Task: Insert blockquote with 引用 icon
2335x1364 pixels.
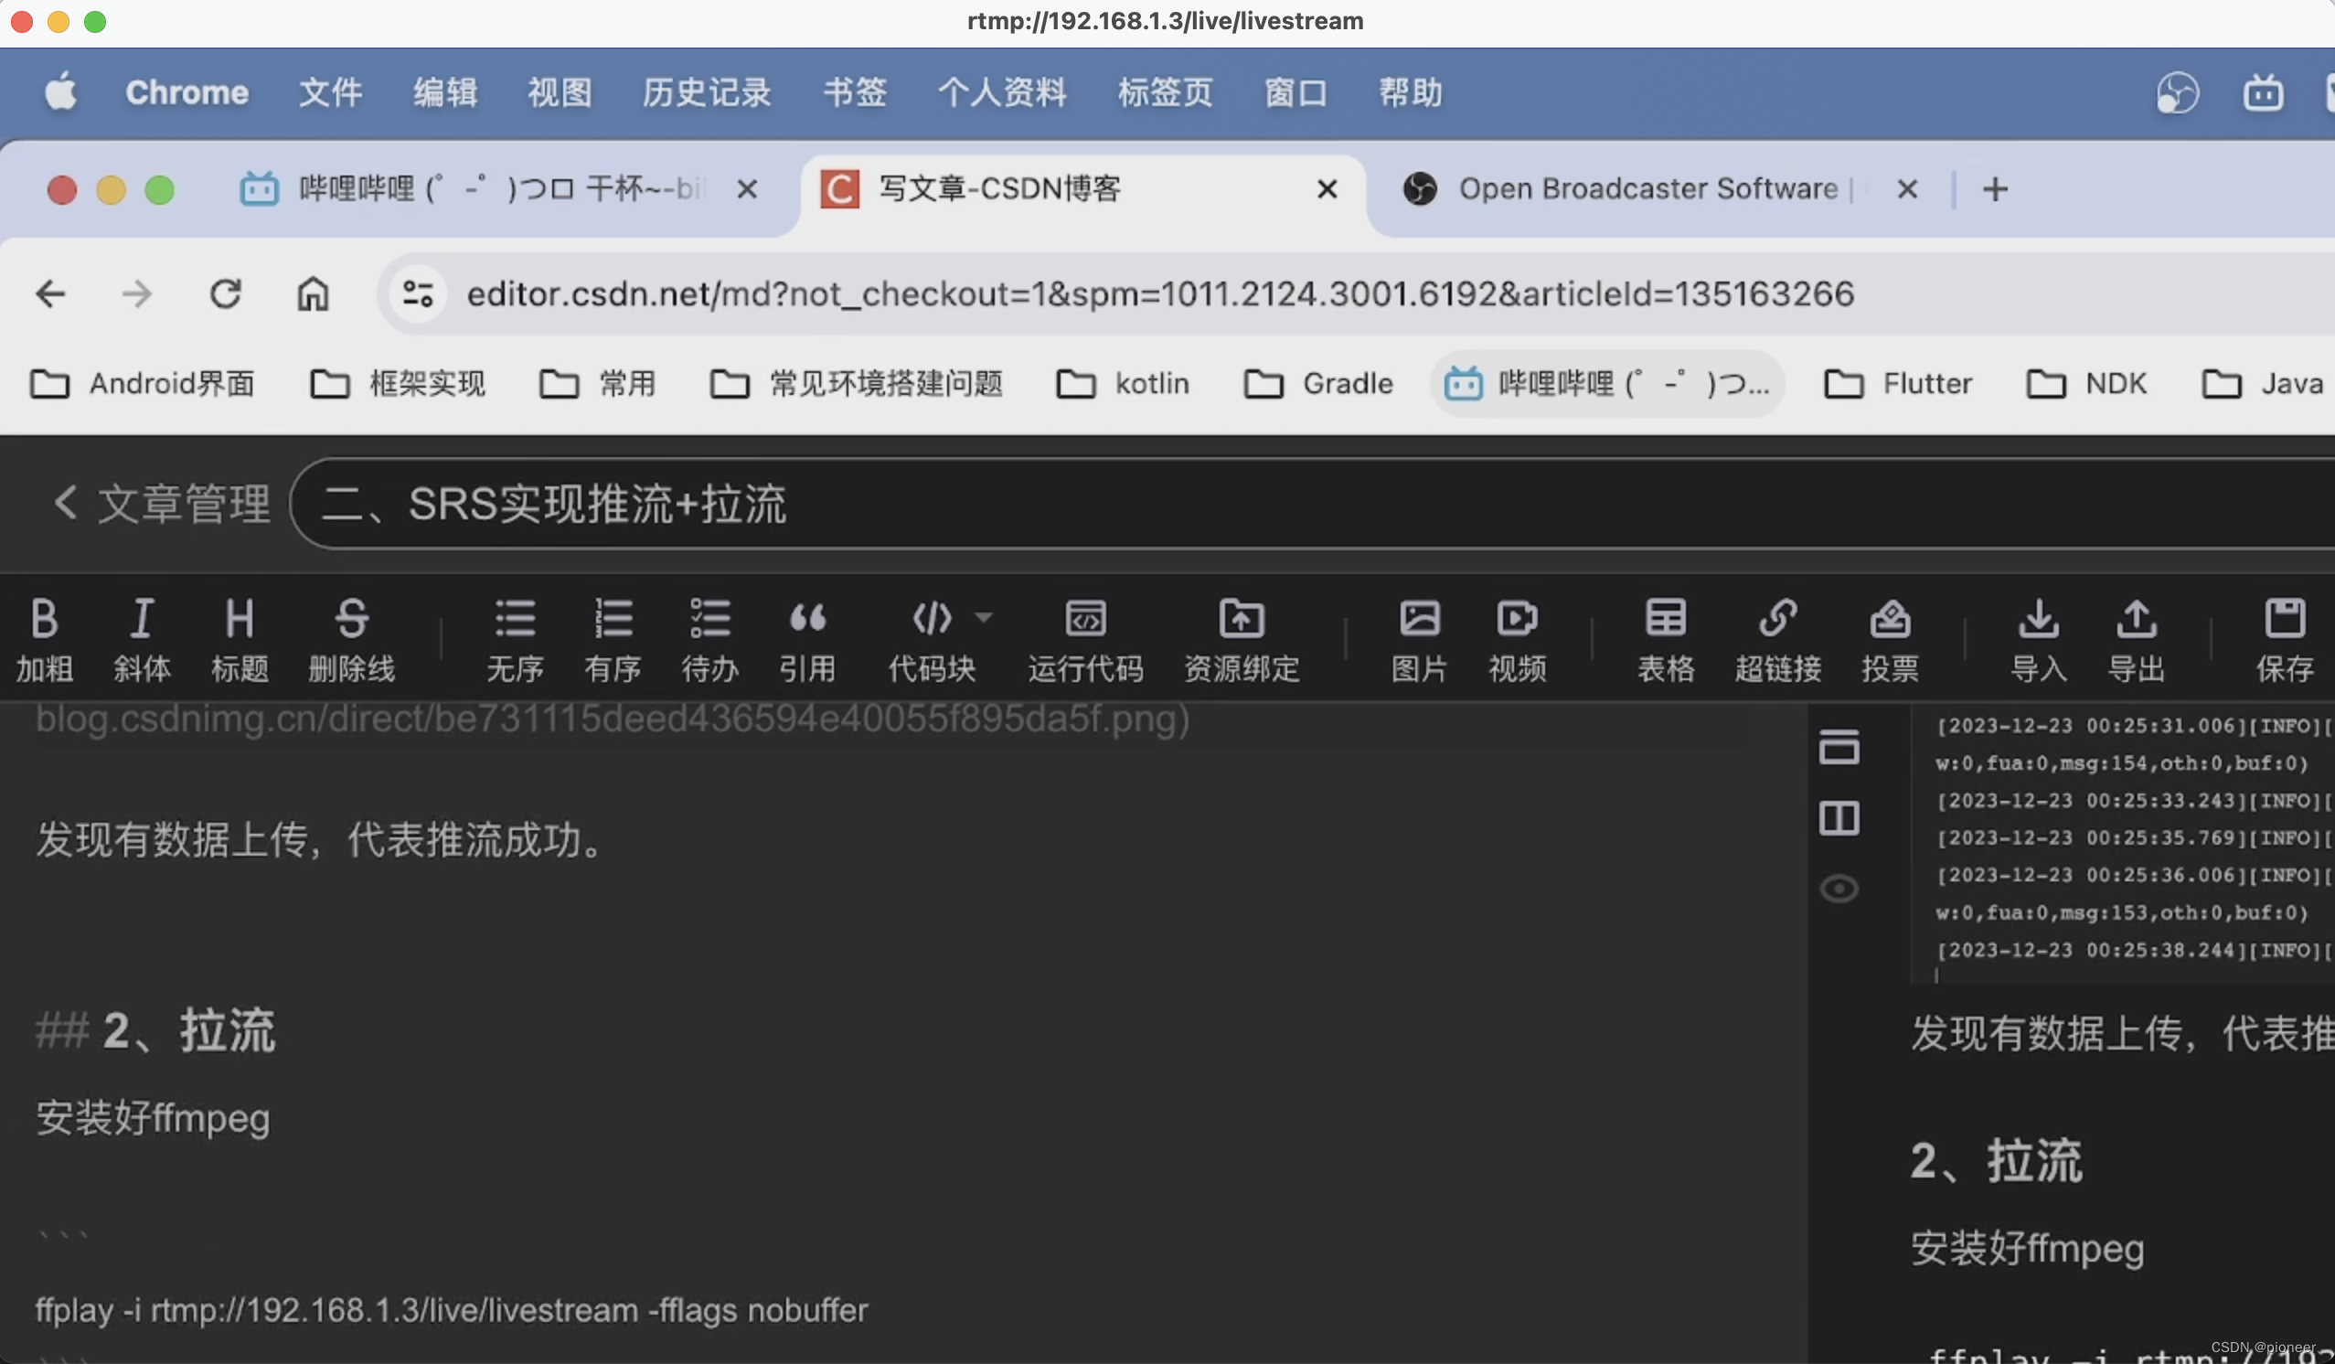Action: (807, 638)
